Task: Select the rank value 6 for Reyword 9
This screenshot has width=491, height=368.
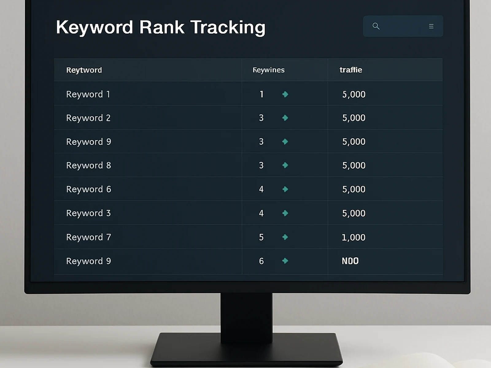Action: 261,261
